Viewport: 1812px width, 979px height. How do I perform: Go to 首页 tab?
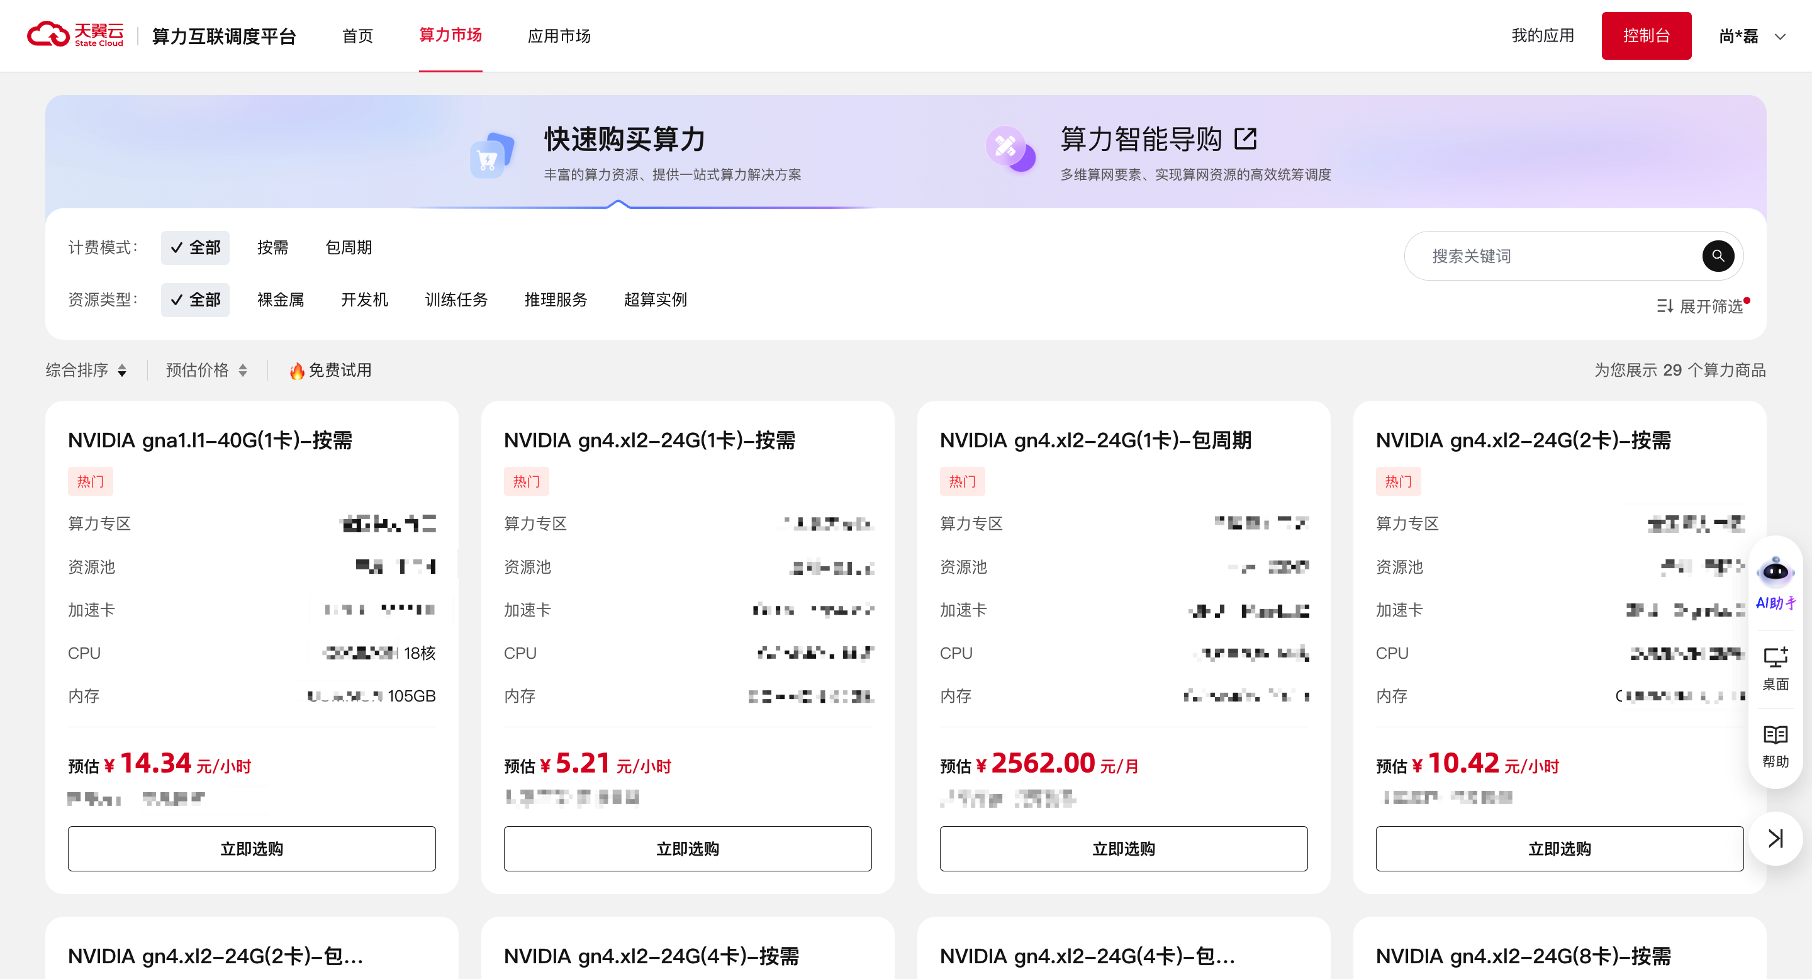[x=357, y=36]
